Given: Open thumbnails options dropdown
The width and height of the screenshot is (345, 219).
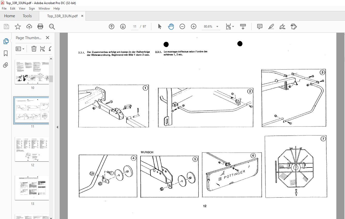Looking at the screenshot, I should [x=20, y=49].
